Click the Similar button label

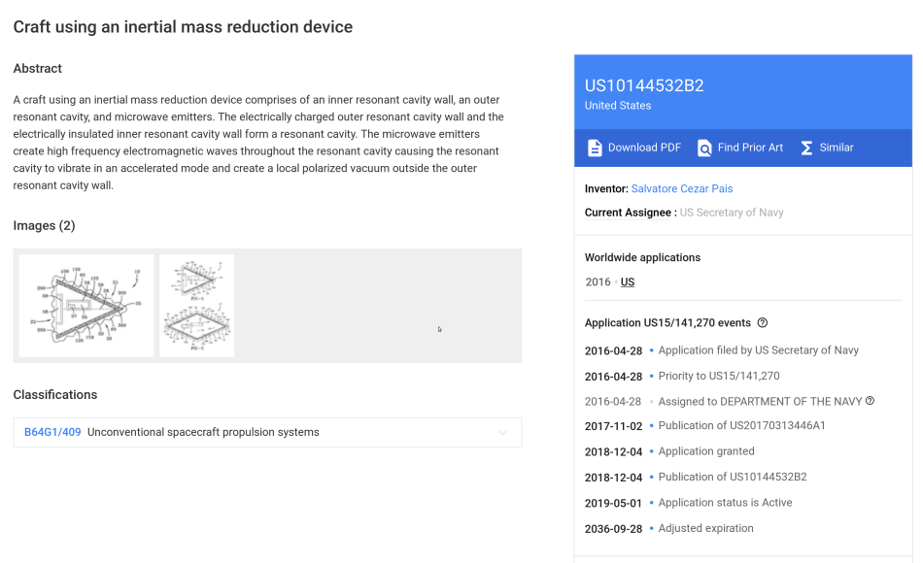click(837, 148)
